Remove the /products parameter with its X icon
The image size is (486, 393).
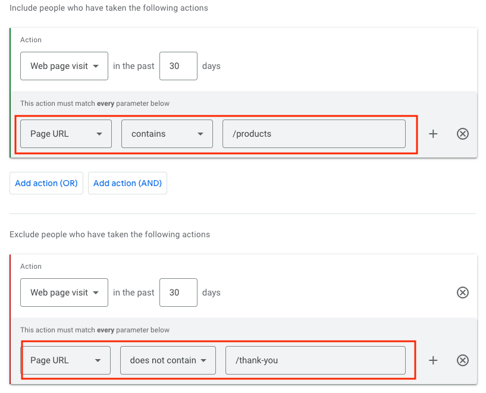click(462, 134)
